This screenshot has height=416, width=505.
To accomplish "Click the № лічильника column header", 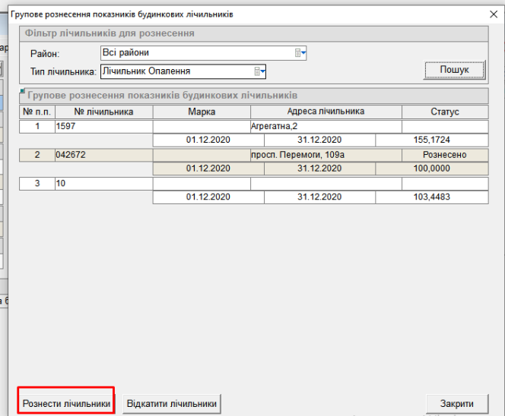I will point(103,112).
